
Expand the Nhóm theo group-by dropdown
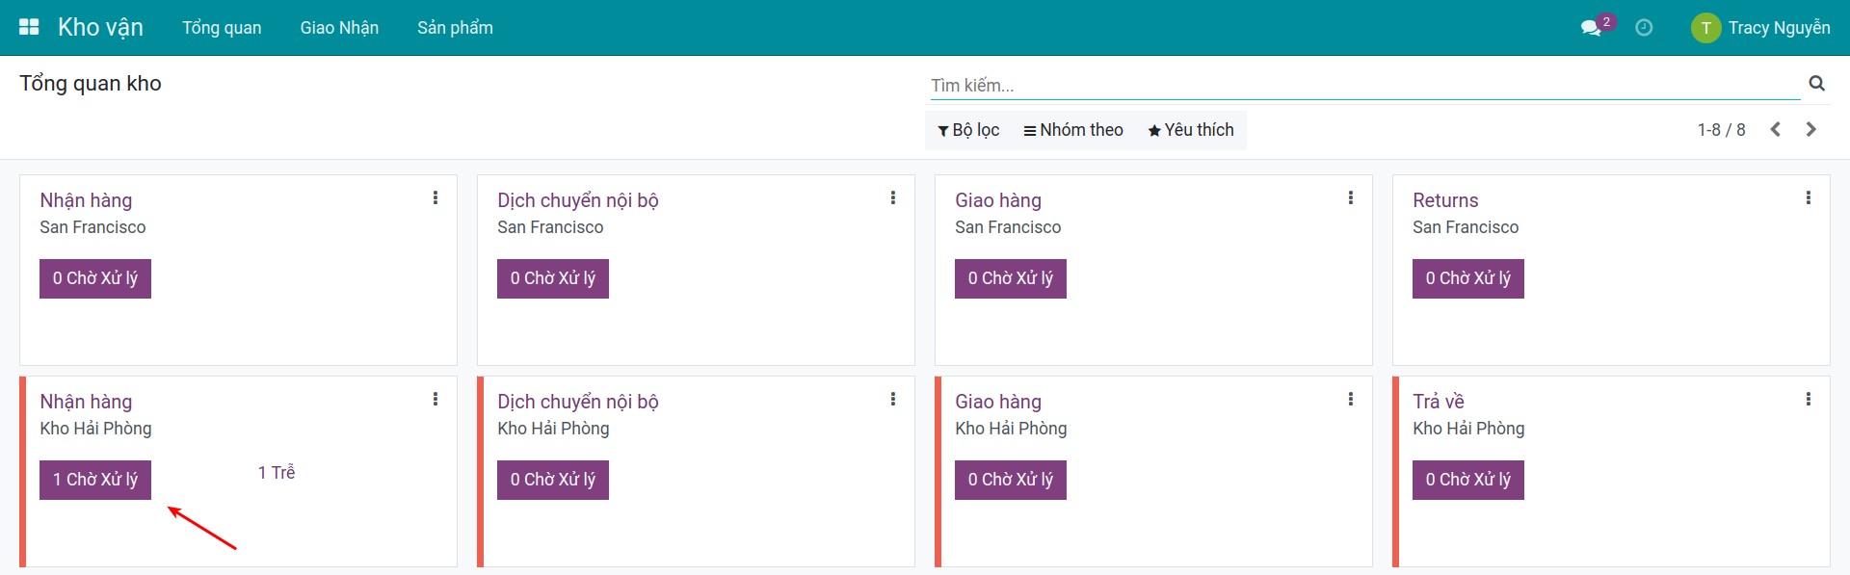click(x=1073, y=130)
